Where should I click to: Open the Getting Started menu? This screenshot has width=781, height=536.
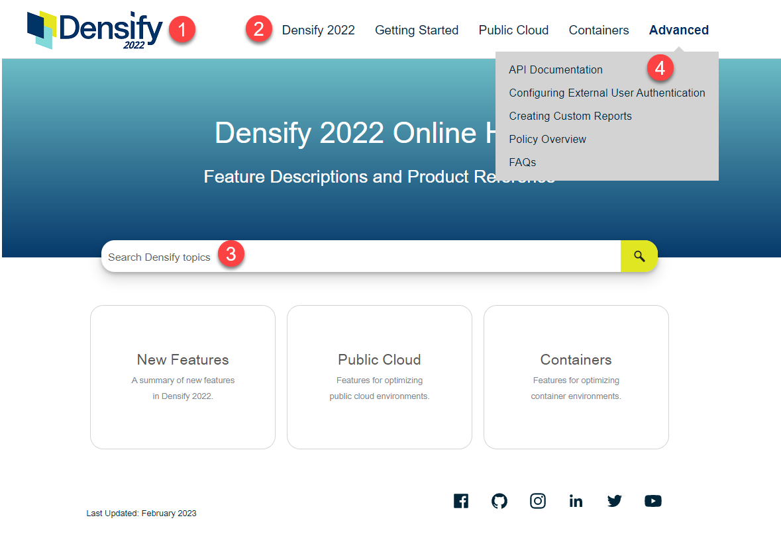(x=416, y=30)
